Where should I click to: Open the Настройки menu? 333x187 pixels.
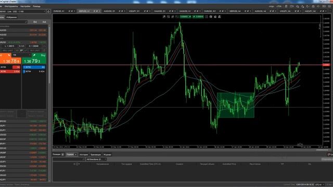pos(25,6)
